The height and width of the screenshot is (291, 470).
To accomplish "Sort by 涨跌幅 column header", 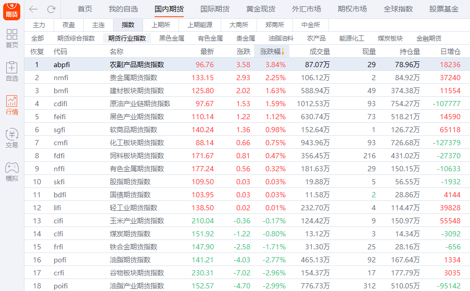I will tap(272, 52).
